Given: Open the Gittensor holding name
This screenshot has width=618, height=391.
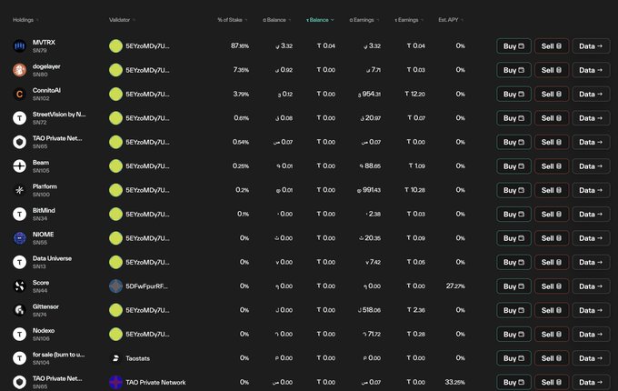Looking at the screenshot, I should click(45, 306).
